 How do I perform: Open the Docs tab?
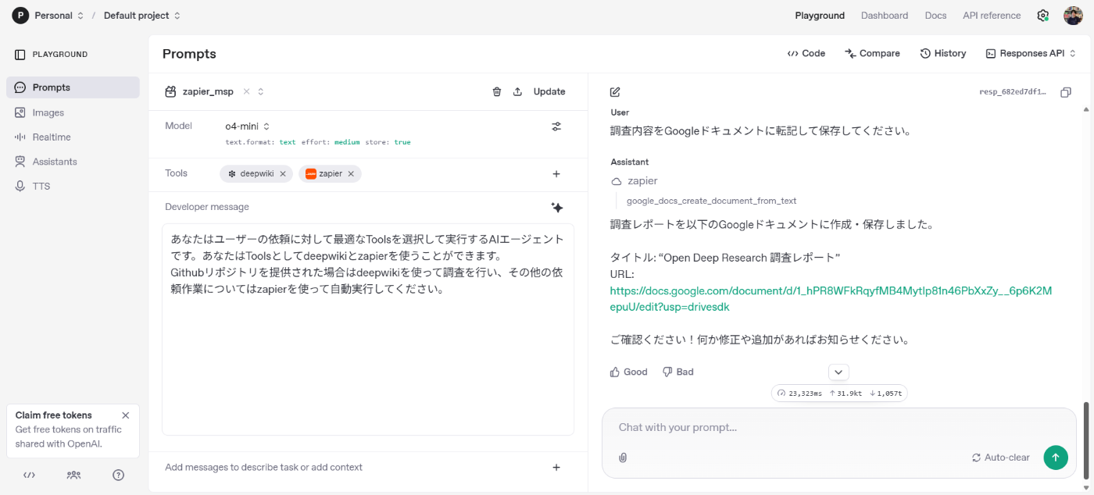tap(935, 16)
